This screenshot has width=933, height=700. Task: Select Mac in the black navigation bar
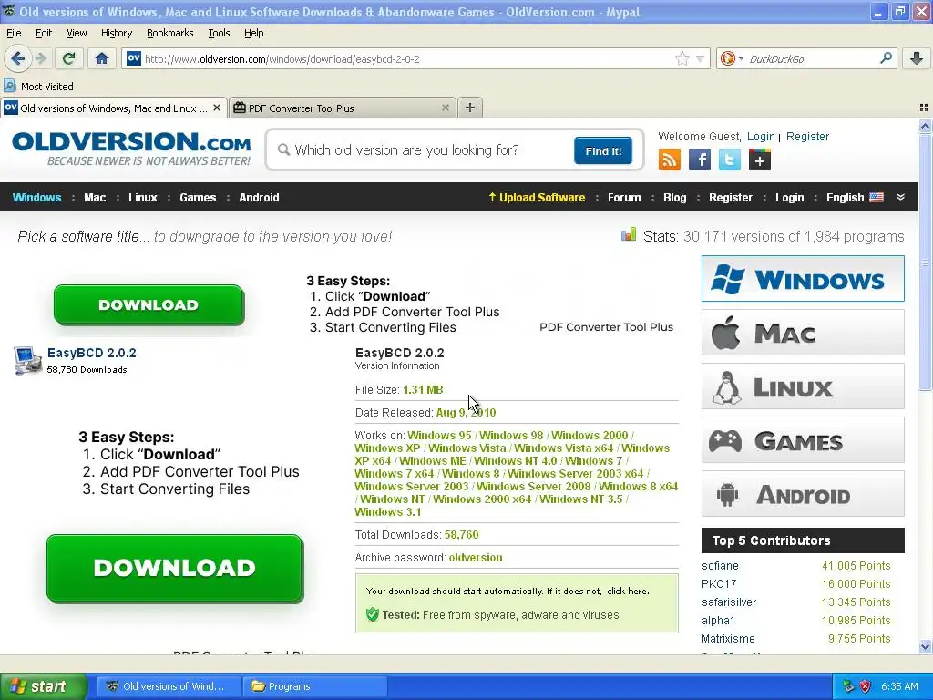(x=95, y=198)
